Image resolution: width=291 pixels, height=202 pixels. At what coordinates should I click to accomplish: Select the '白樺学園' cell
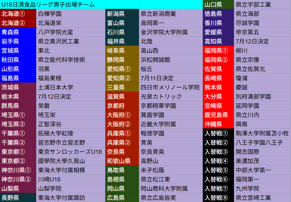[x=71, y=14]
